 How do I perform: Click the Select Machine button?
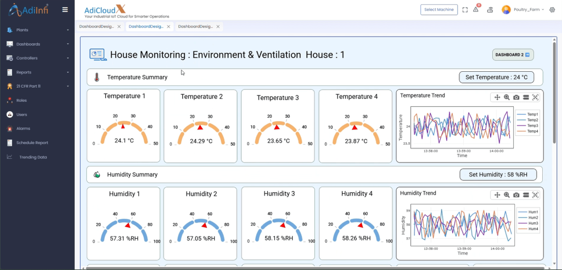pyautogui.click(x=439, y=10)
